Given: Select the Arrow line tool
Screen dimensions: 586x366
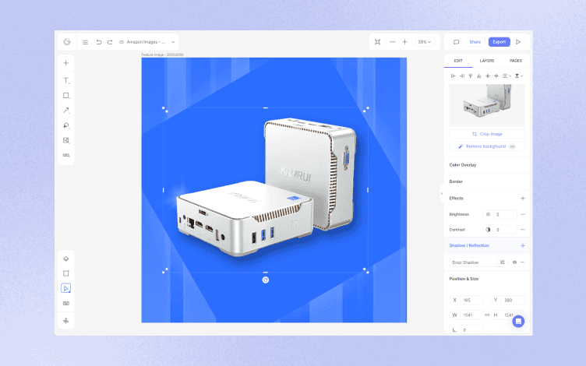Looking at the screenshot, I should tap(65, 110).
